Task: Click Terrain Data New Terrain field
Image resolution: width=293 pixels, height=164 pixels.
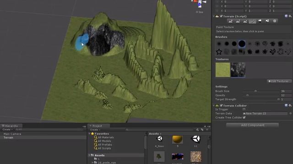Action: coord(265,113)
